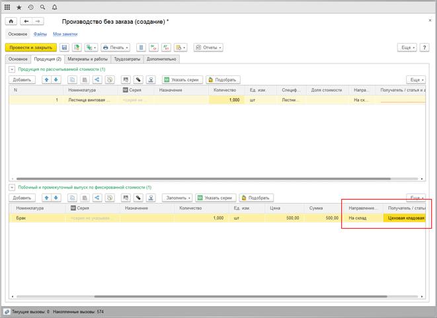Click the Провести и закрыть button
The image size is (437, 318).
pos(30,48)
